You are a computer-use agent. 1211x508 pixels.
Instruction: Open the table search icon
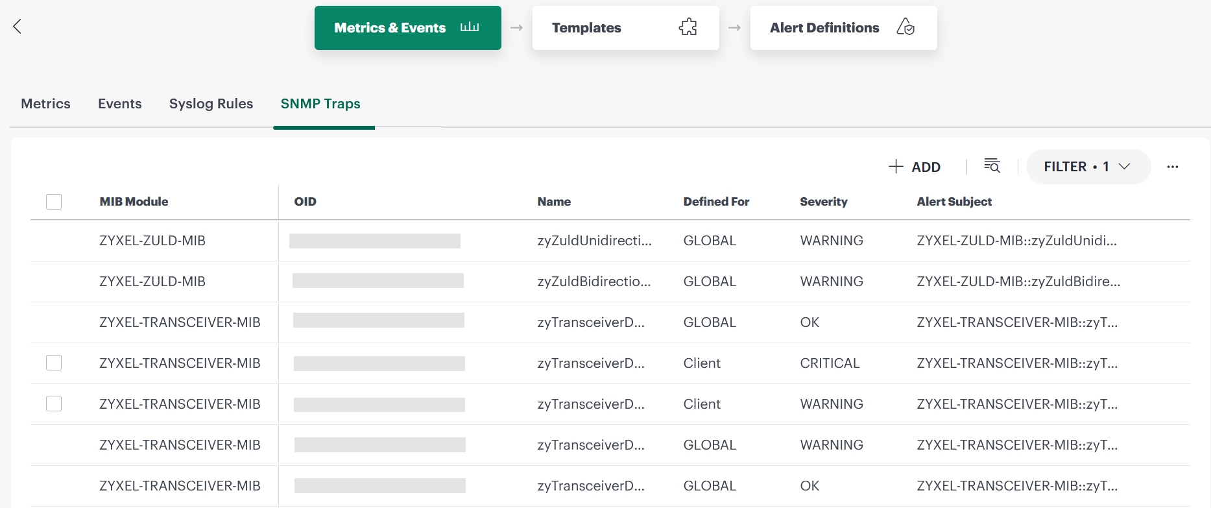[992, 166]
